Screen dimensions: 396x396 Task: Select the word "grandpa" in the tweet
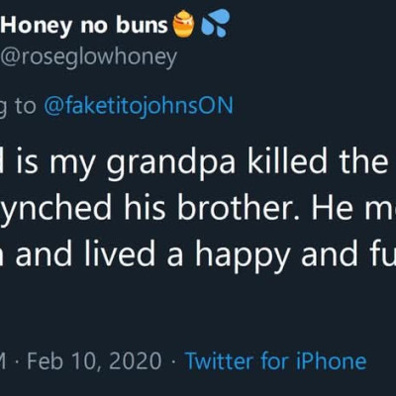[171, 165]
